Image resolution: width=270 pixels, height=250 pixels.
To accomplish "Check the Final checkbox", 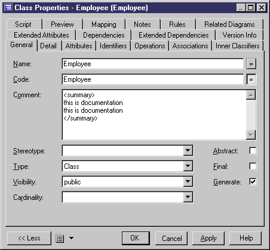I will (x=253, y=166).
